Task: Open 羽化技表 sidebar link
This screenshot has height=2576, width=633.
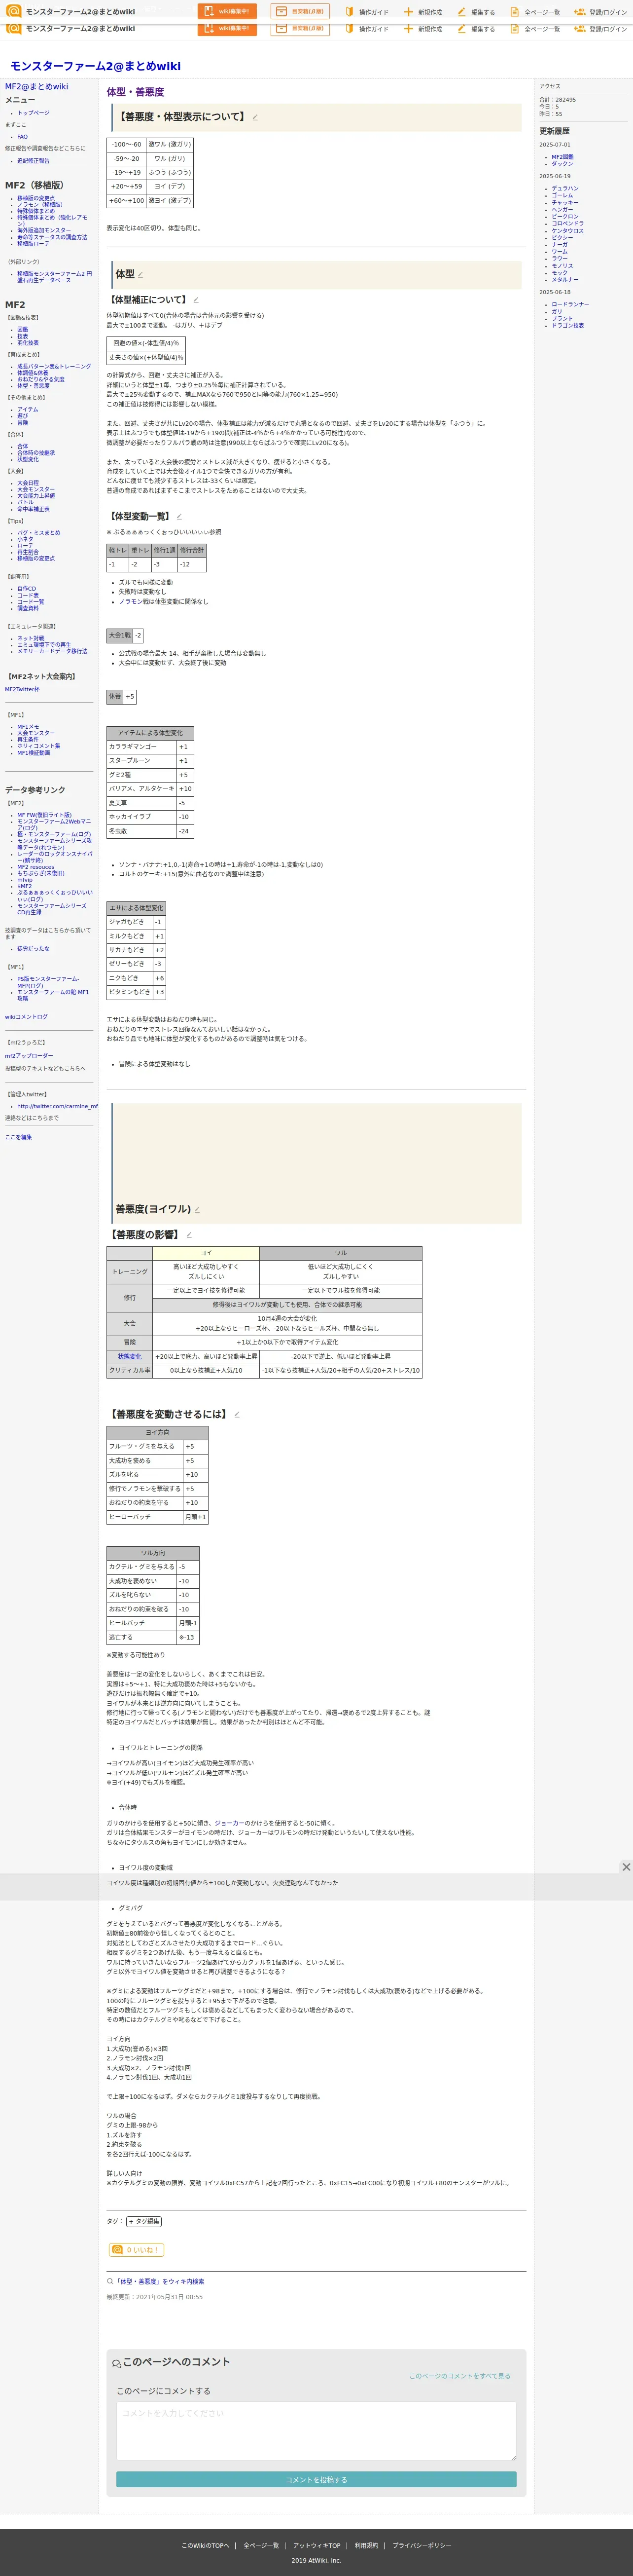Action: [x=28, y=343]
